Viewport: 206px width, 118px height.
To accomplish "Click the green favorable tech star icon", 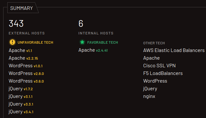I will coord(82,42).
